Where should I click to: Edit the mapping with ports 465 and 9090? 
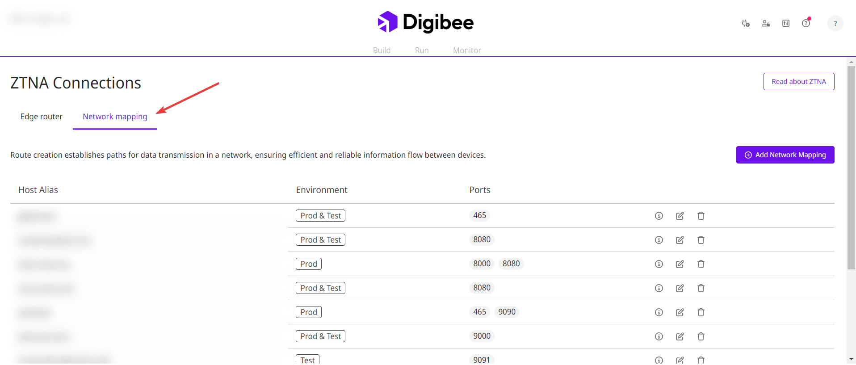[x=680, y=312]
